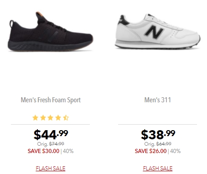The height and width of the screenshot is (174, 207).
Task: Click the original $64.99 strikethrough price
Action: pos(164,144)
